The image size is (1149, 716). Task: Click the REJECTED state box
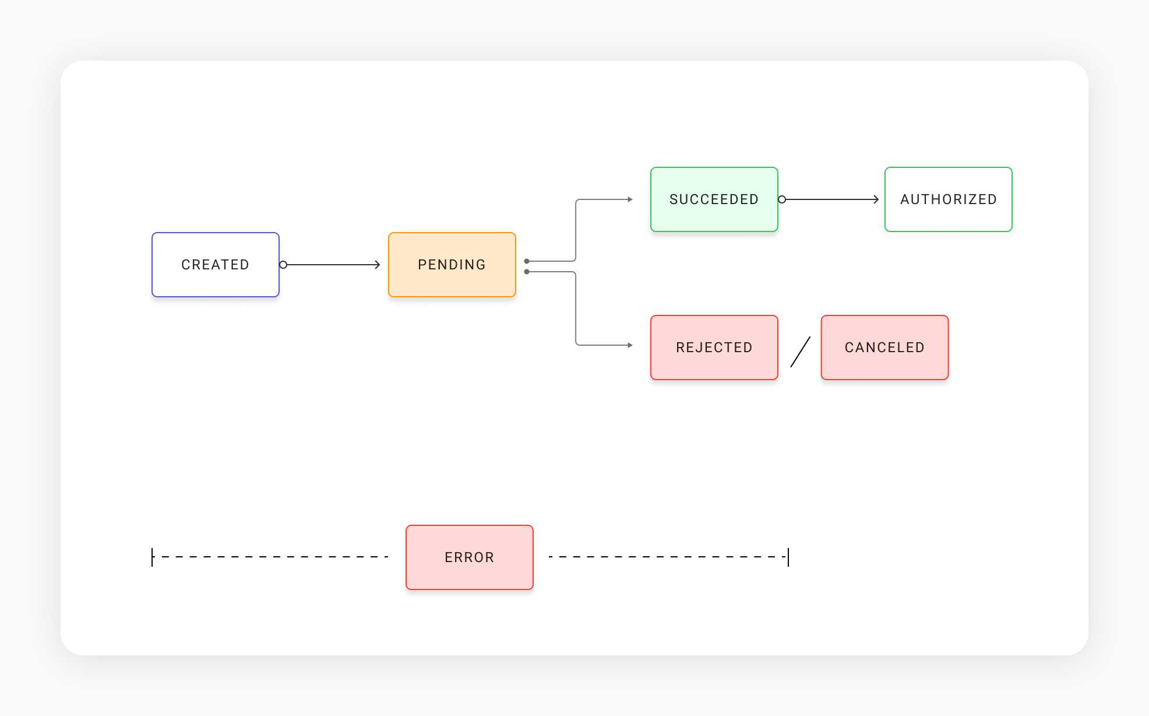(714, 348)
